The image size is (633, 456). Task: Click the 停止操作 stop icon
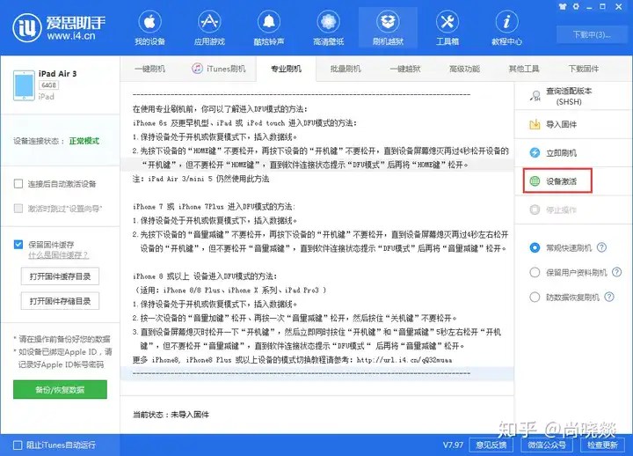535,210
